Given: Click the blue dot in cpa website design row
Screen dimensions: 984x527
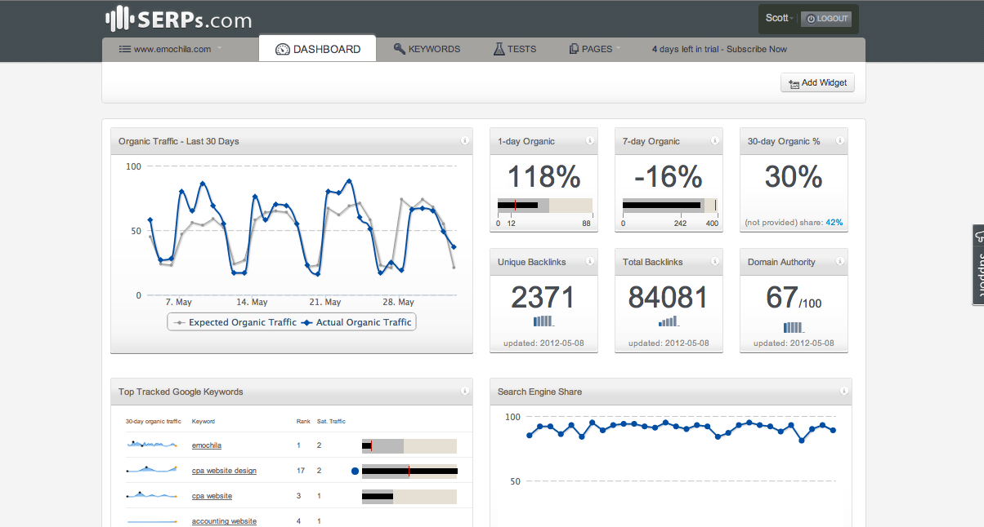Looking at the screenshot, I should pos(355,471).
